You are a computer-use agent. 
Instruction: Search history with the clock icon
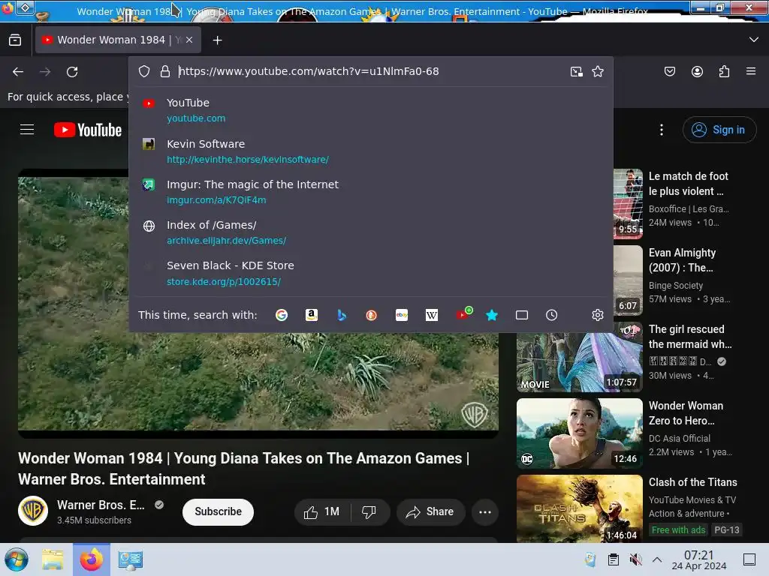(x=552, y=315)
